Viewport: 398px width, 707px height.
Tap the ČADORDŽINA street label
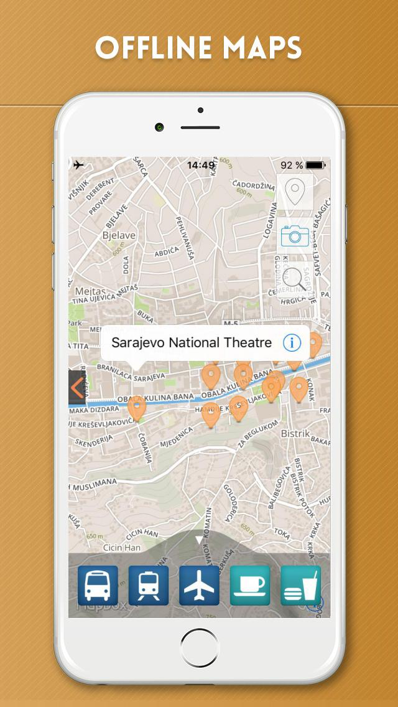254,185
